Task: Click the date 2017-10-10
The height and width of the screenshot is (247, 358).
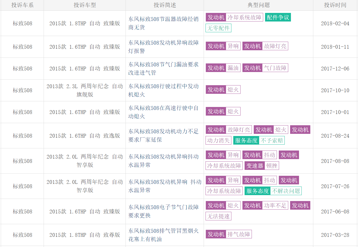Action: pyautogui.click(x=335, y=90)
